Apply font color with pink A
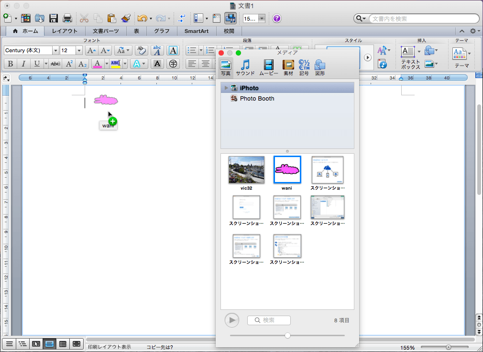The height and width of the screenshot is (352, 483). 98,64
